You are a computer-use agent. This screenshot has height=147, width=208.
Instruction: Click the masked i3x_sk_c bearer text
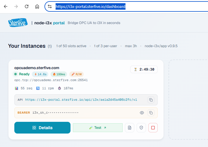point(56,113)
